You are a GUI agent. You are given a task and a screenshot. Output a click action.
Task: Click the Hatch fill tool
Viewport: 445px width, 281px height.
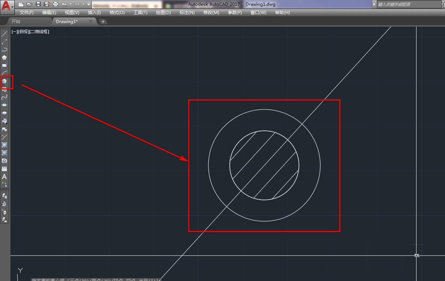(4, 145)
